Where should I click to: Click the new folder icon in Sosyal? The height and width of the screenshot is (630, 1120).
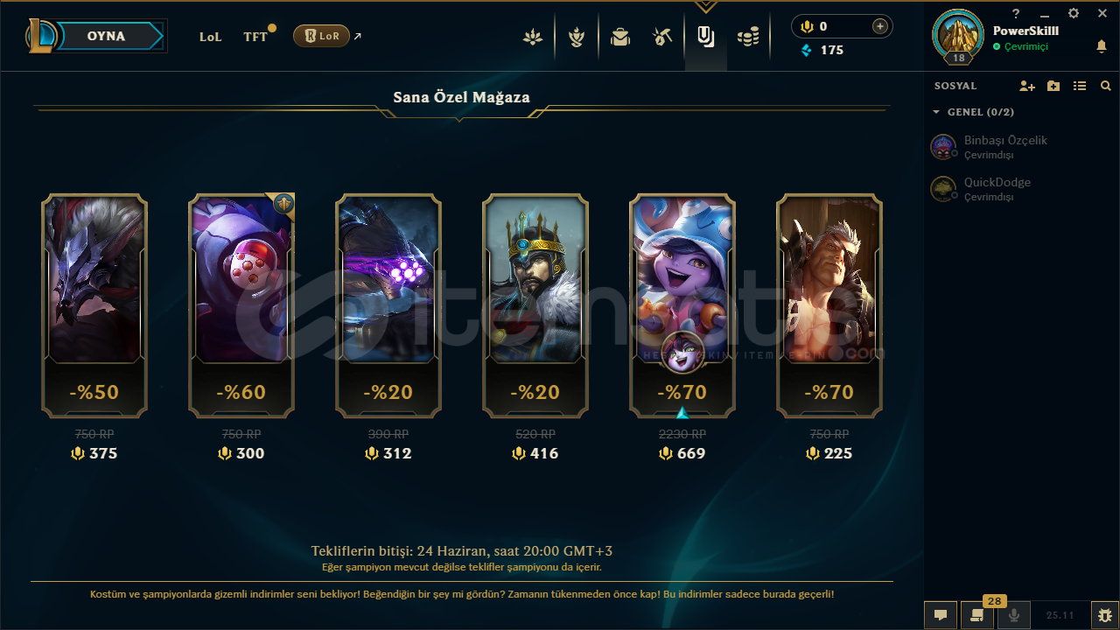(x=1053, y=86)
